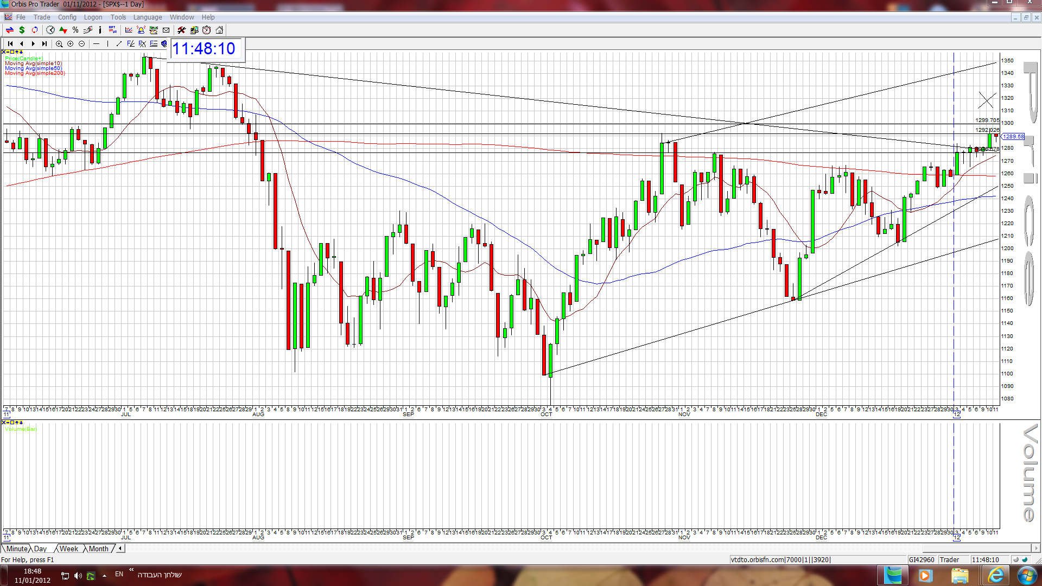Click the zoom-out minus circle icon
The height and width of the screenshot is (586, 1042).
(82, 44)
